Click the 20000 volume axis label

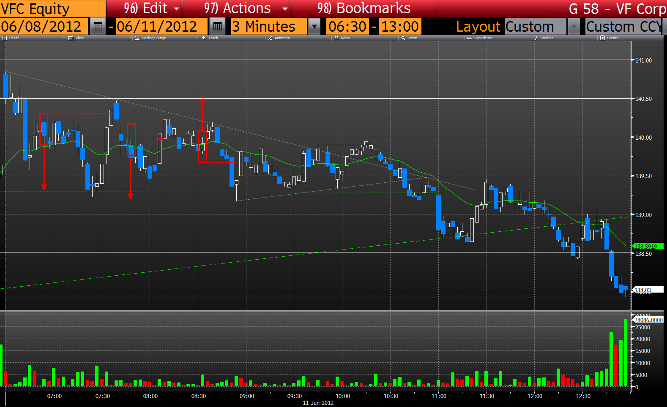(643, 339)
